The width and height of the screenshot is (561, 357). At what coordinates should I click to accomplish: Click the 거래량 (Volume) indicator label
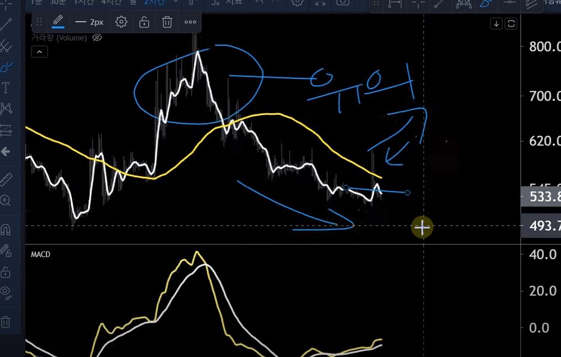coord(59,38)
